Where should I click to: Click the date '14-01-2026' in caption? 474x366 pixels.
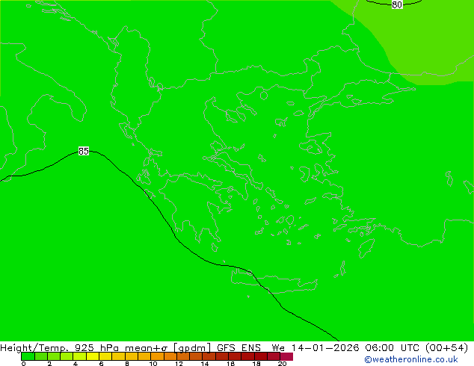click(x=325, y=348)
